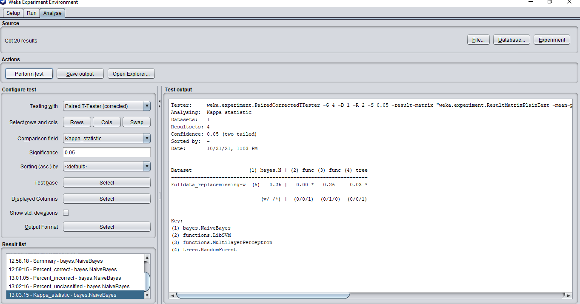Restore down the Weka window
The image size is (580, 304).
pos(550,2)
